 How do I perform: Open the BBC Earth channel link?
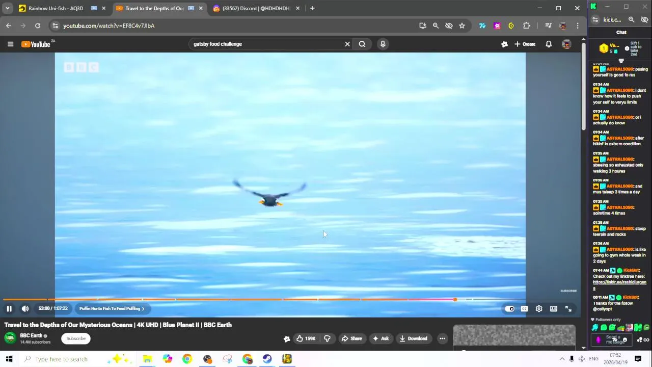click(31, 335)
